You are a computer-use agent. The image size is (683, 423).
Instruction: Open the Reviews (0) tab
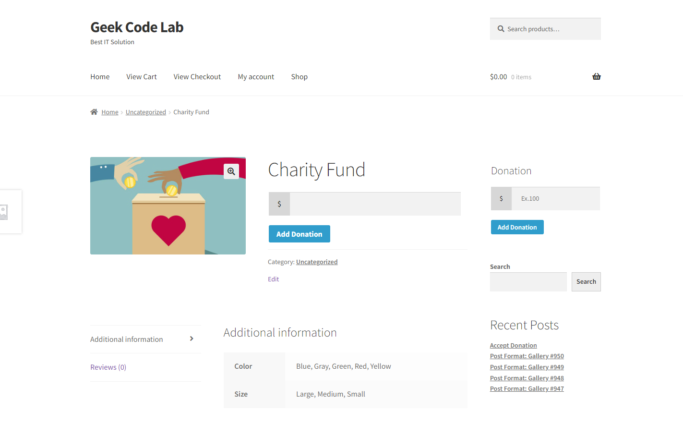click(108, 367)
